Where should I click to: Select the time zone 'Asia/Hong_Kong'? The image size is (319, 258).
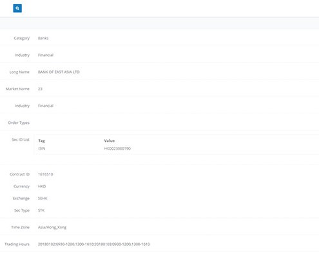point(52,228)
